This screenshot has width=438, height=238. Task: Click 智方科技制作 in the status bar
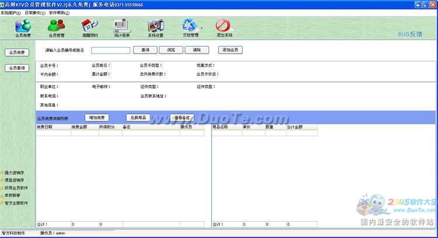(x=13, y=233)
